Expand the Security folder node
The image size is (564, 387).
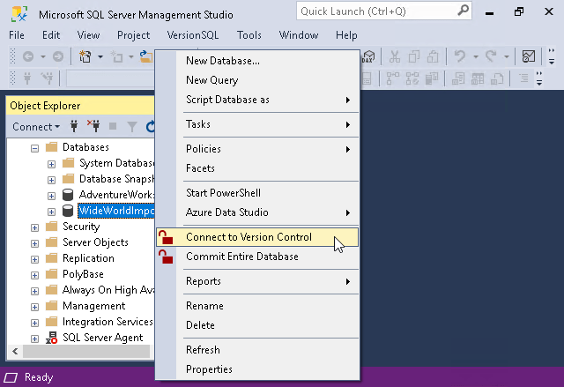34,227
